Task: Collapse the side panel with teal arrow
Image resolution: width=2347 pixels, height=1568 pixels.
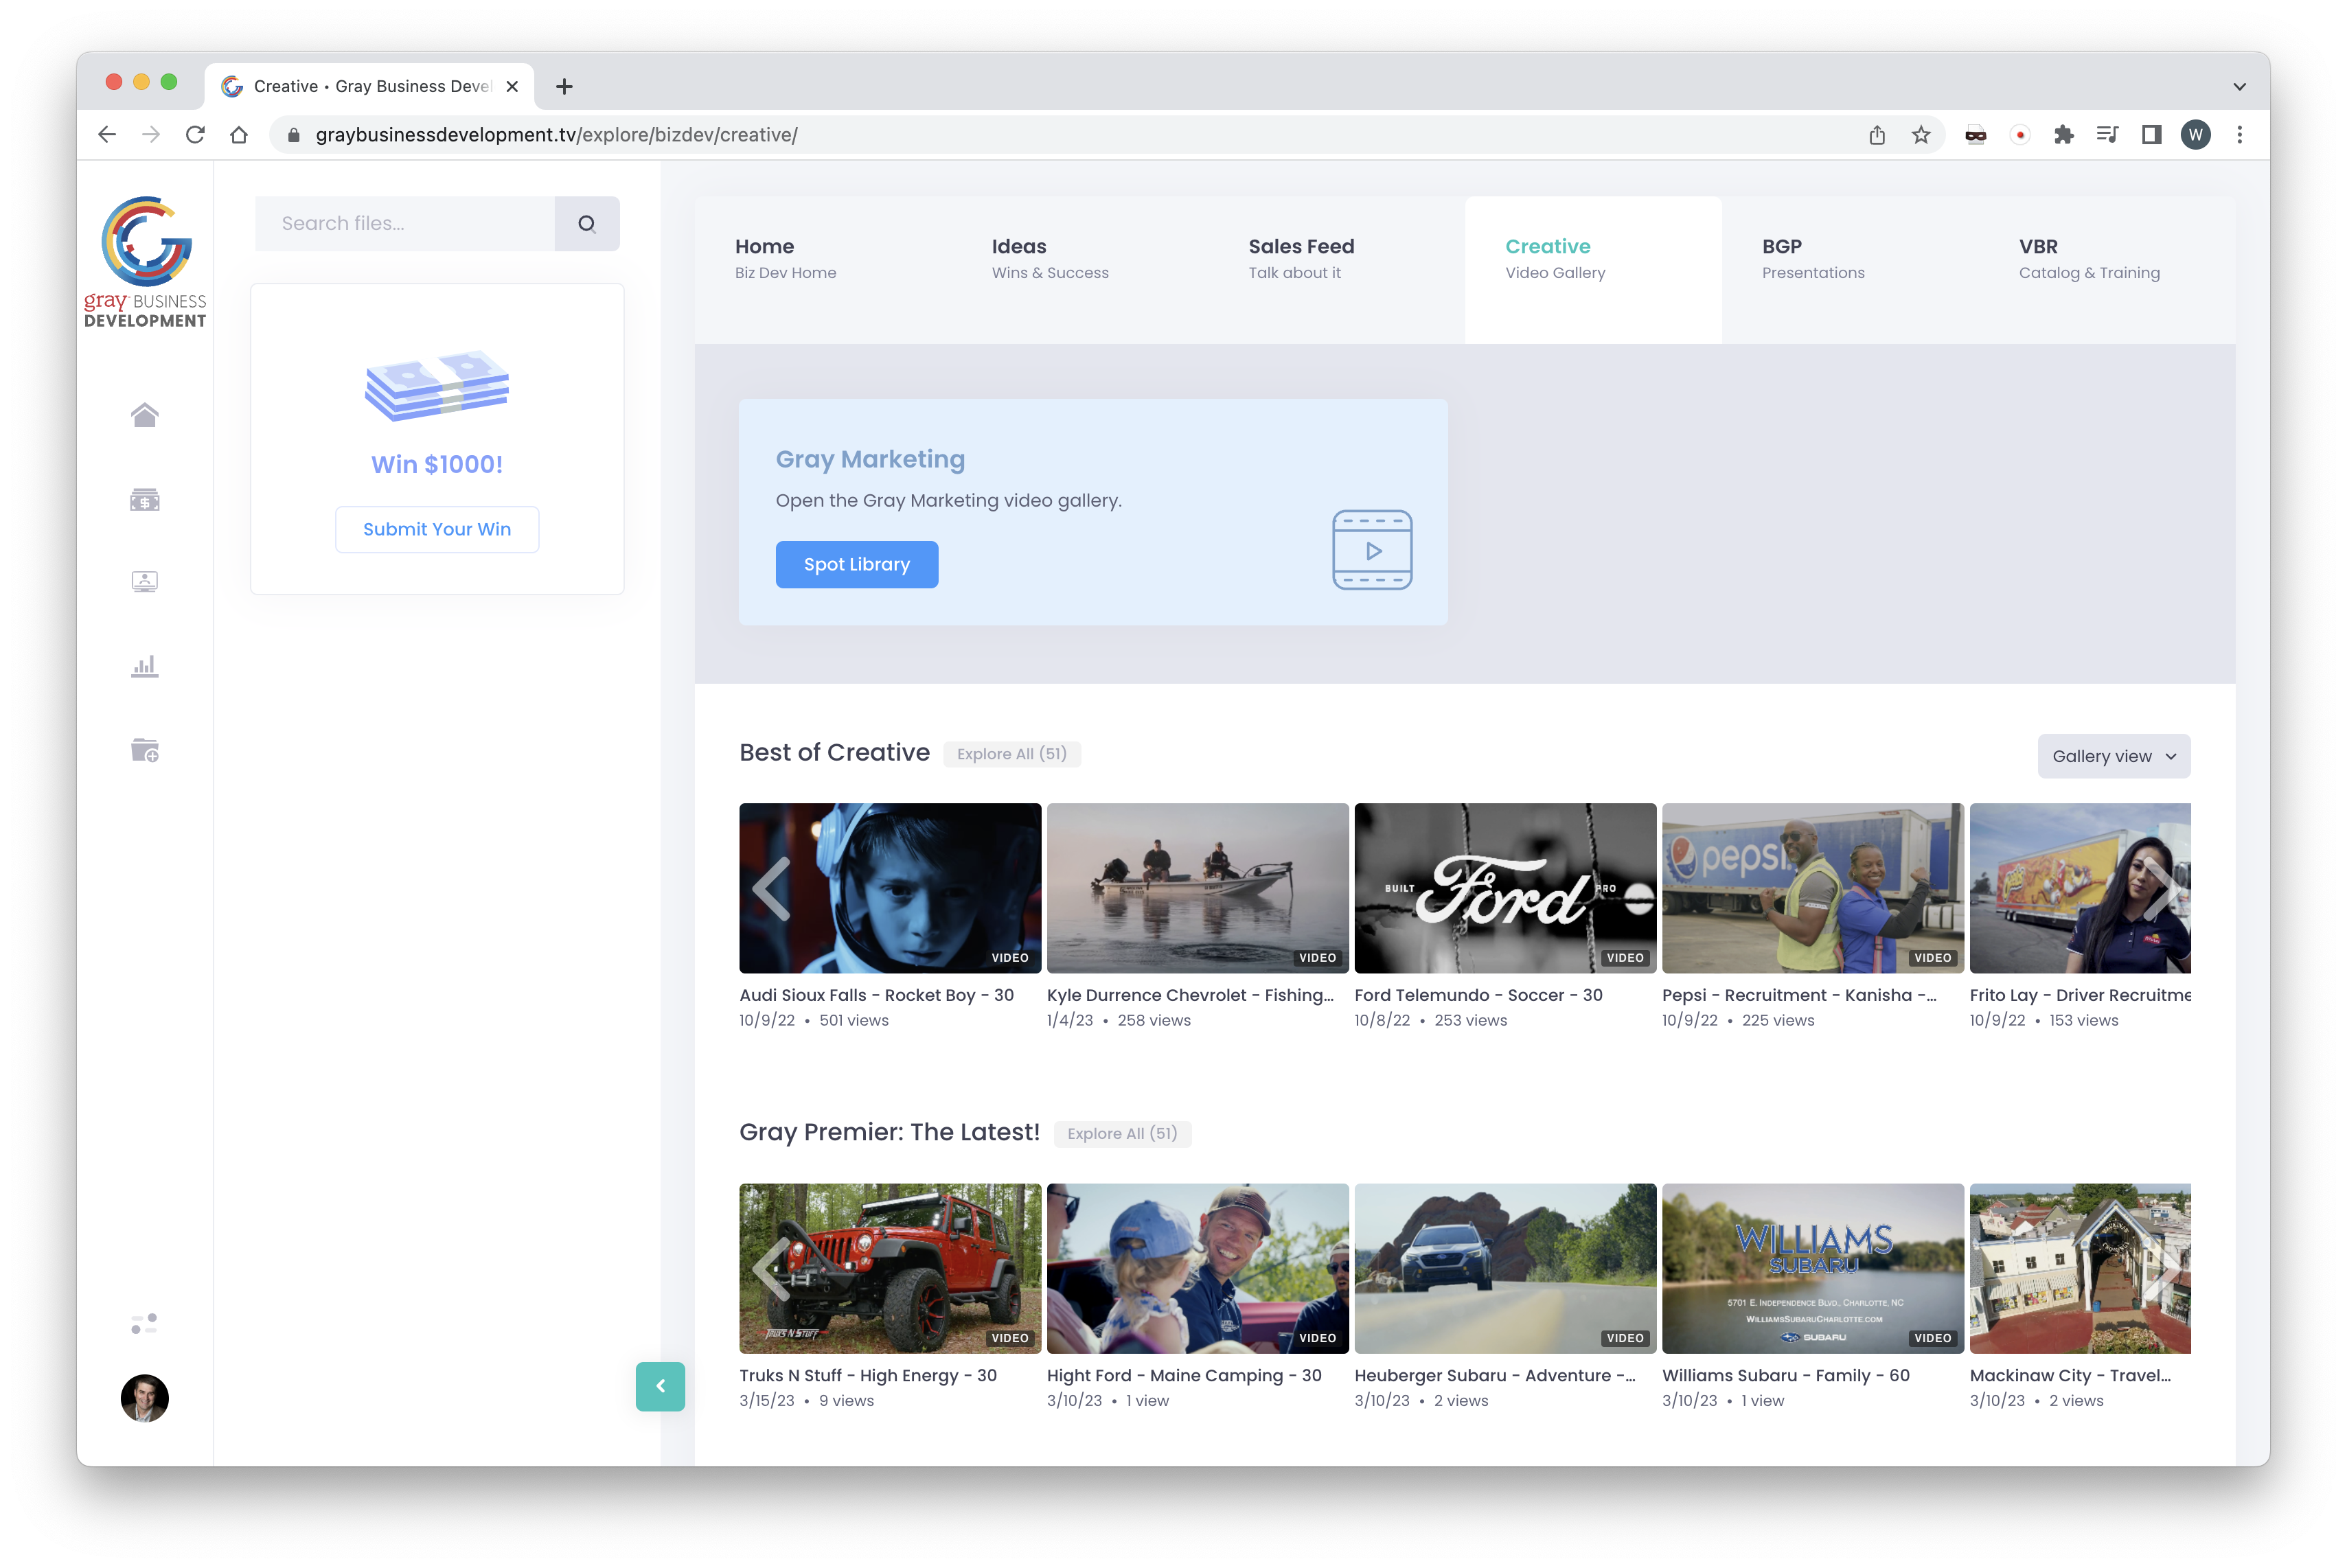Action: pos(660,1386)
